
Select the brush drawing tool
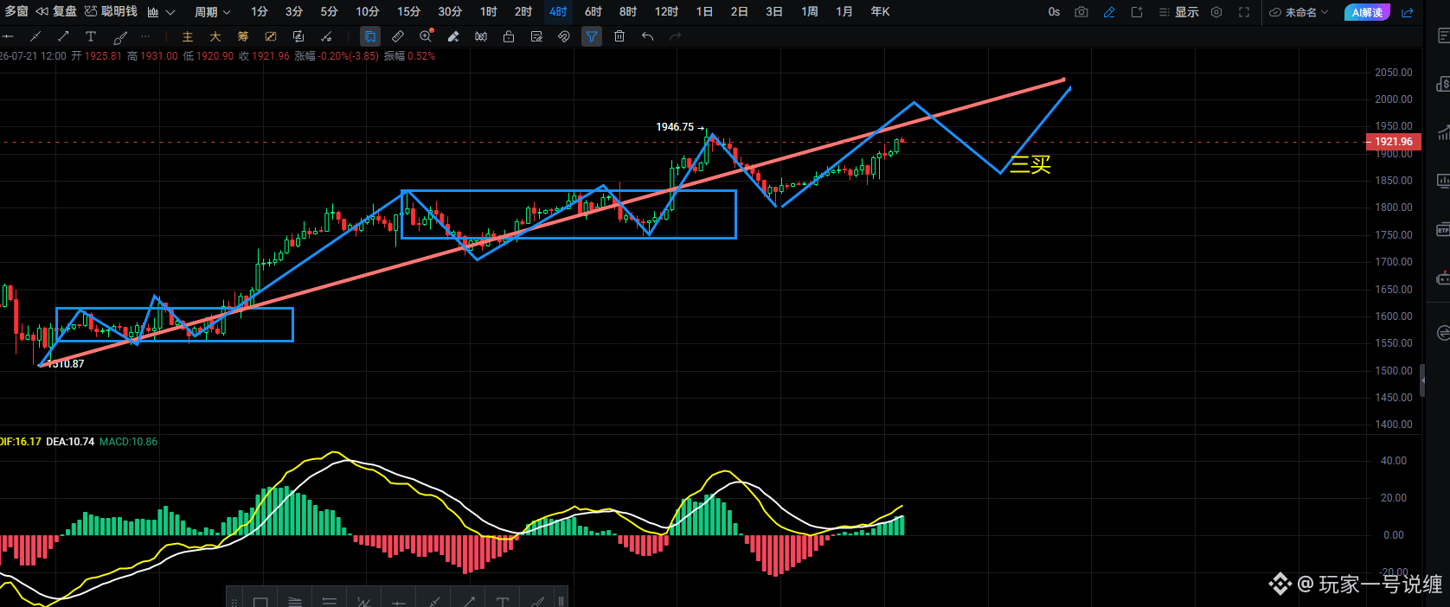click(x=121, y=36)
